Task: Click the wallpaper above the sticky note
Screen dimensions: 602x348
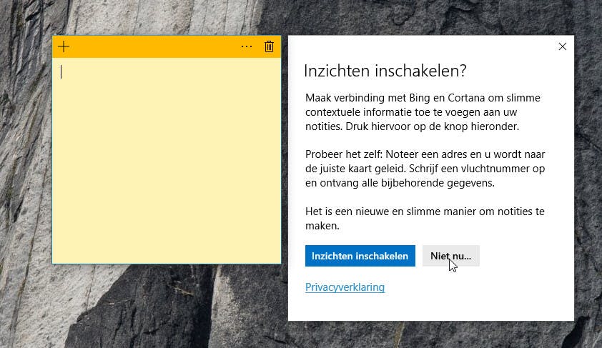Action: [x=166, y=18]
